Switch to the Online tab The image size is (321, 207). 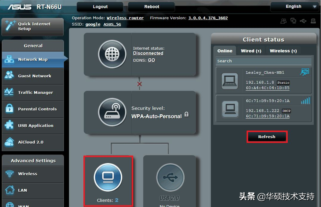point(225,51)
